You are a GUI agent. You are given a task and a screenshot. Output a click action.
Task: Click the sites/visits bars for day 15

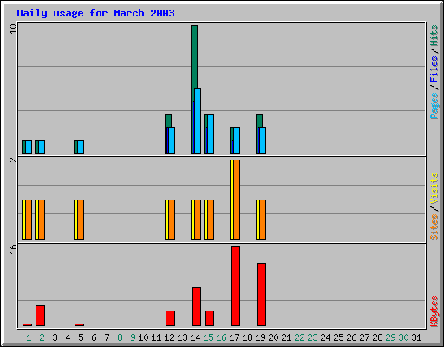(209, 219)
